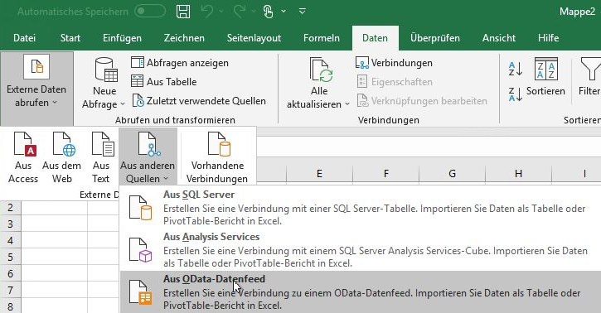Switch to the Zeichnen tab
The width and height of the screenshot is (601, 313).
[x=184, y=38]
